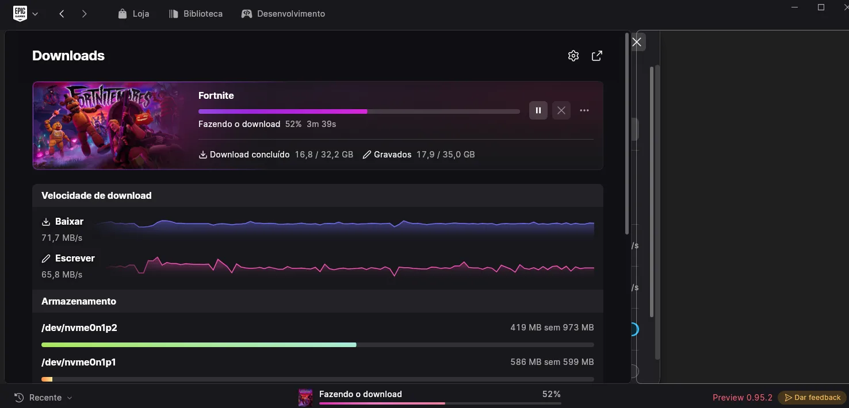Click the Recente clock history icon
The height and width of the screenshot is (408, 849).
coord(19,398)
